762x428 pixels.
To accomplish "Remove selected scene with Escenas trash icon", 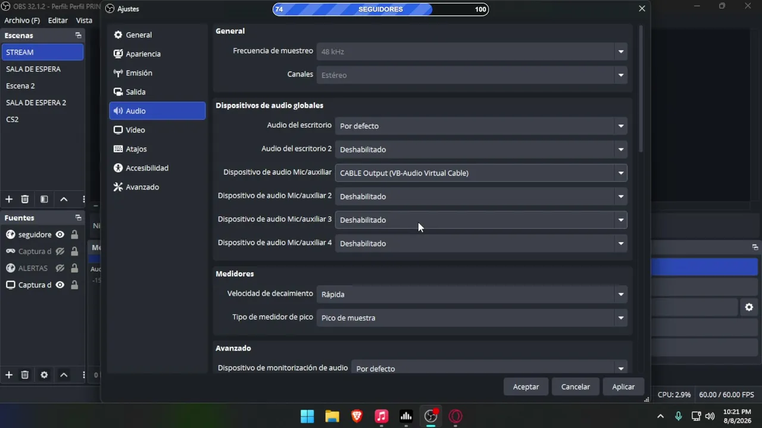I will [25, 199].
